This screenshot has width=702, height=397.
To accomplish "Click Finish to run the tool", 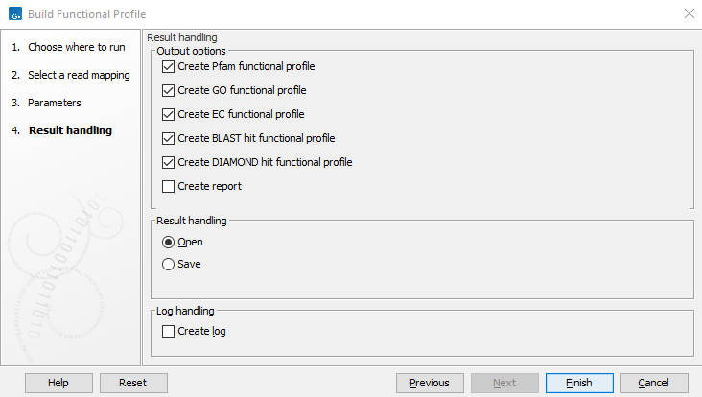I will pyautogui.click(x=578, y=383).
